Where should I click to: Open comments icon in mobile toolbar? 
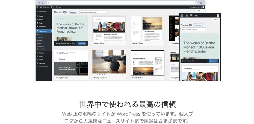191,15
